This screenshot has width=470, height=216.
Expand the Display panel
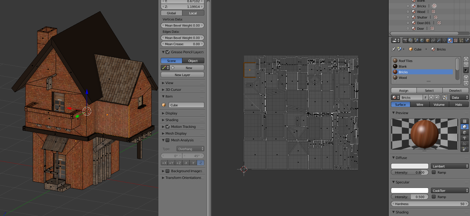click(x=182, y=113)
